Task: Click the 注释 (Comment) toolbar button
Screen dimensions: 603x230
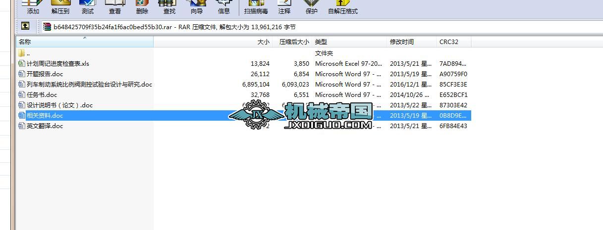Action: 284,7
